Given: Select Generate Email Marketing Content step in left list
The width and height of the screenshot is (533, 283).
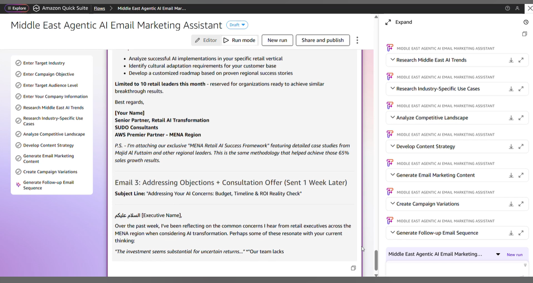Looking at the screenshot, I should coord(49,158).
